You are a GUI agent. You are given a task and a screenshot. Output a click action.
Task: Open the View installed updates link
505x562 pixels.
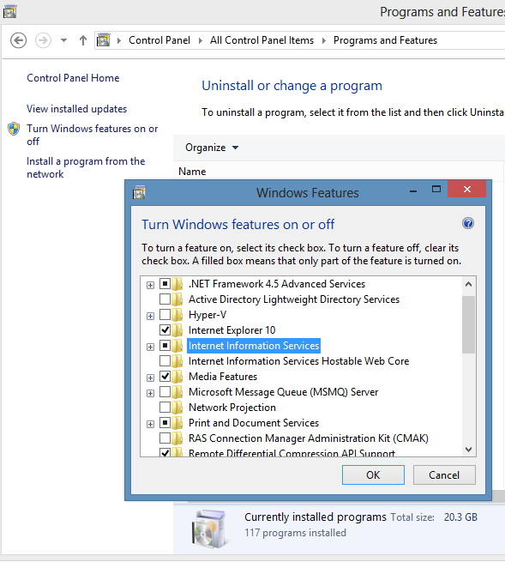point(76,109)
